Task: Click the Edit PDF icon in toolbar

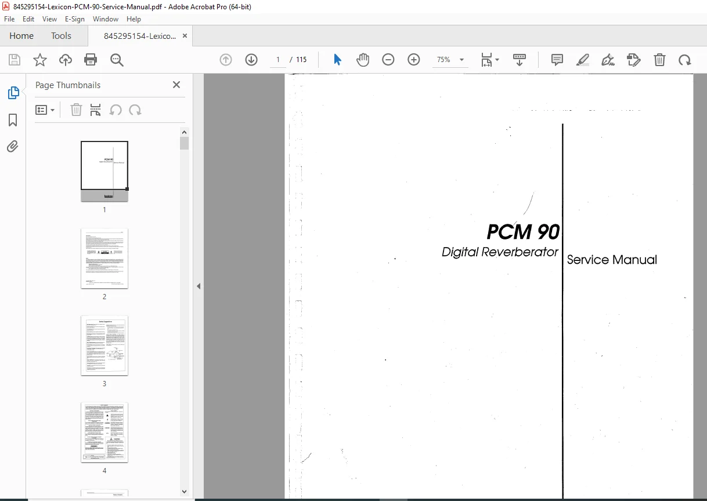Action: pos(634,60)
